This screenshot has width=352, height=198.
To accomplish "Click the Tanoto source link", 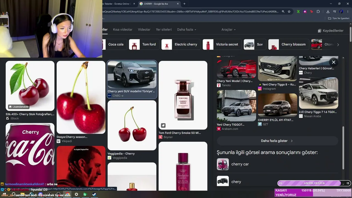I will pos(224,85).
